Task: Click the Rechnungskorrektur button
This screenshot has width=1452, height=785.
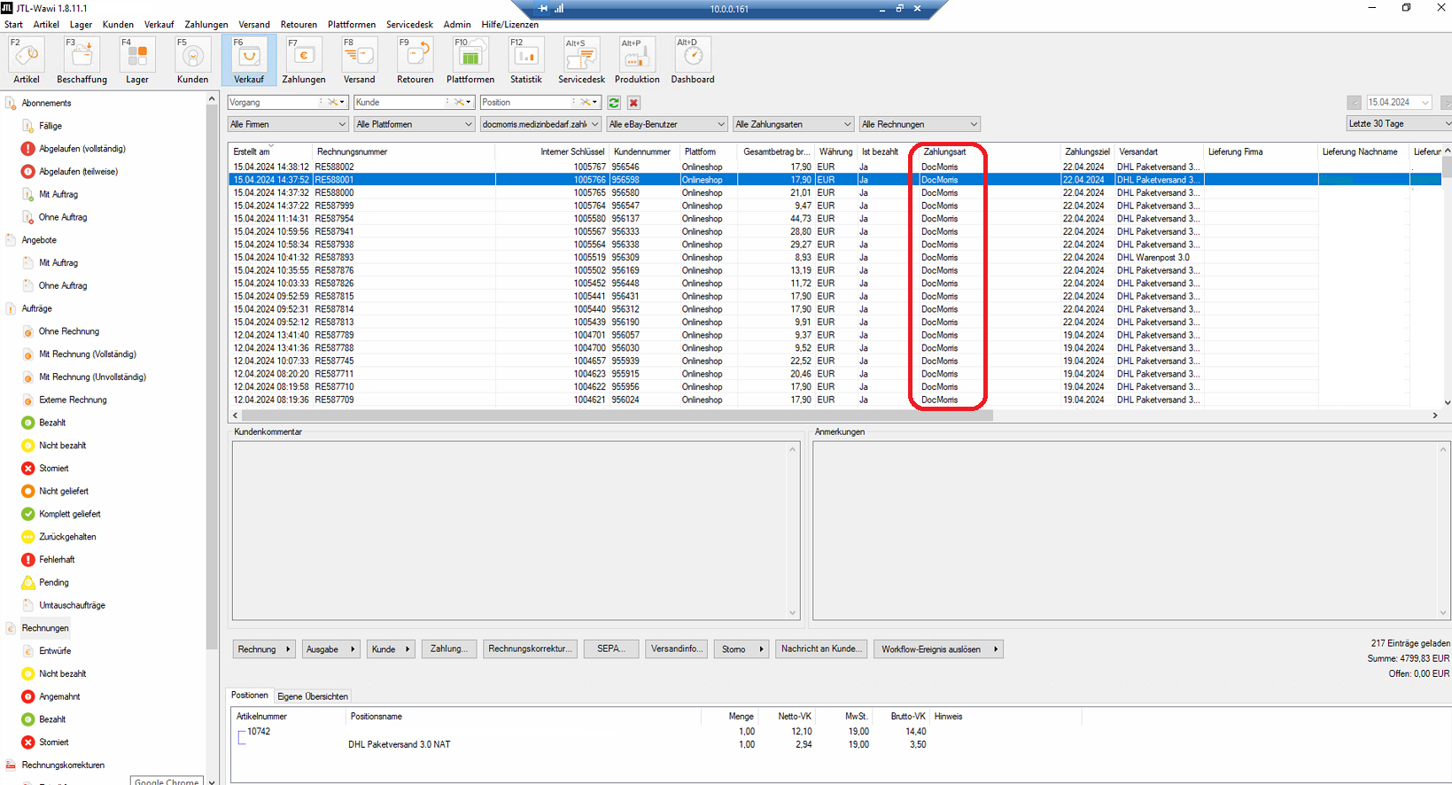Action: (x=529, y=649)
